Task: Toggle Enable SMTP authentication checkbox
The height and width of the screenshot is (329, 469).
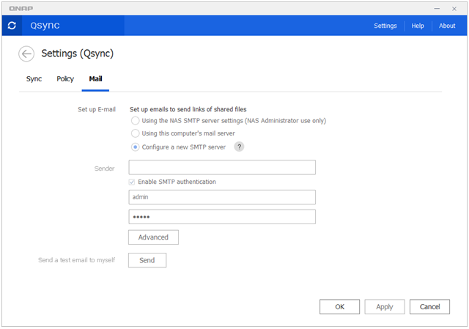Action: [x=132, y=182]
